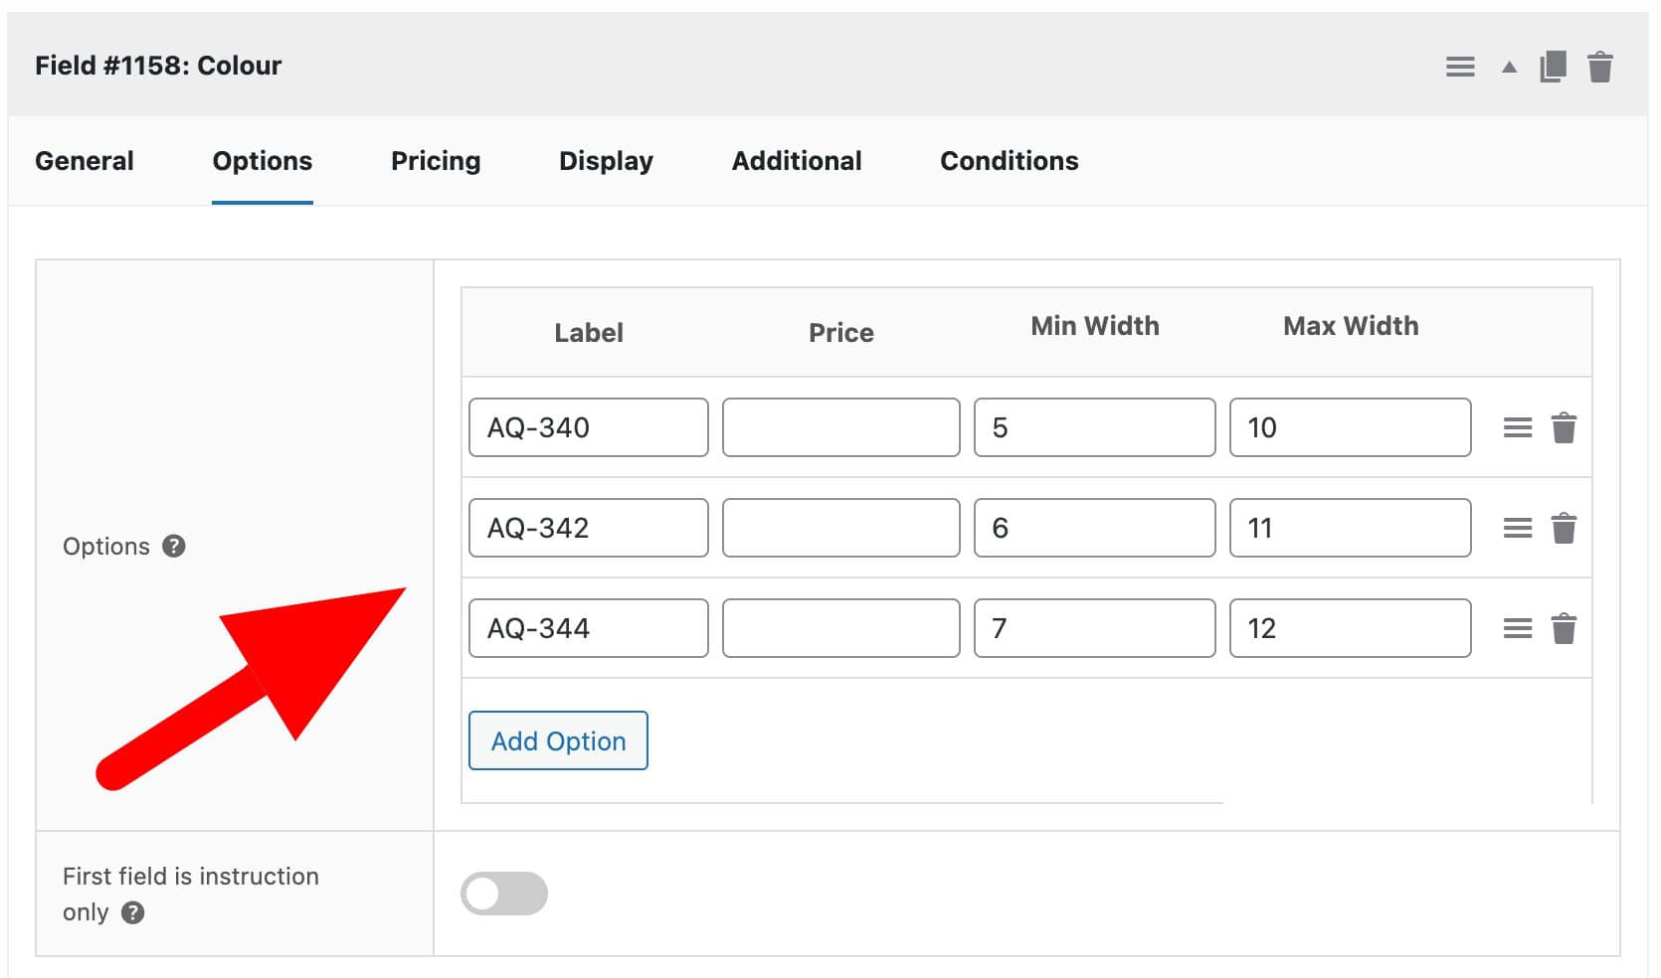Switch to the General tab
This screenshot has height=978, width=1661.
[84, 160]
